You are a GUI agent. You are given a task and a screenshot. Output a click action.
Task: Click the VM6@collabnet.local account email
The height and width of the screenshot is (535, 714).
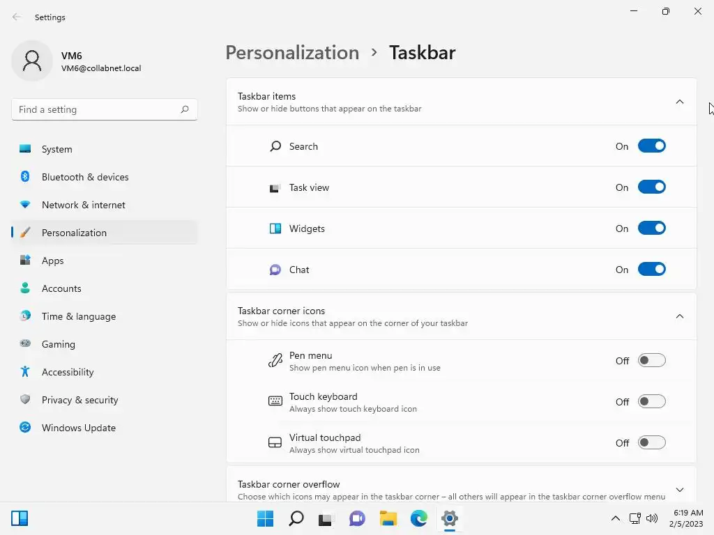pos(101,68)
